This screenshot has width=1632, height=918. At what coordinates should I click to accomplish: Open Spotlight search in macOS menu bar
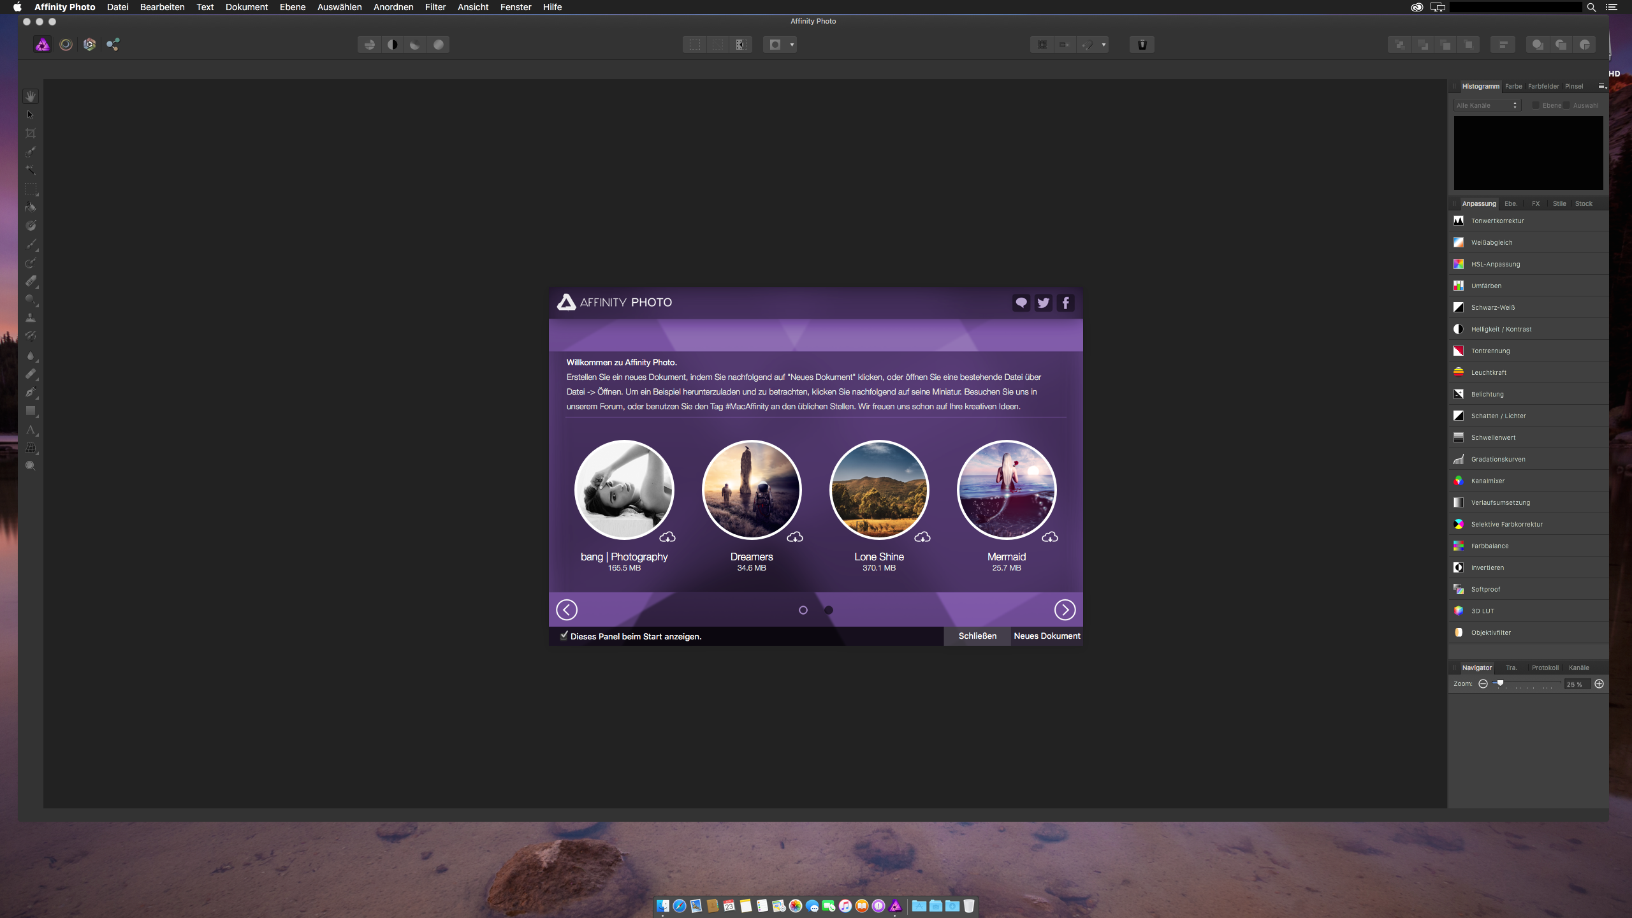point(1591,7)
